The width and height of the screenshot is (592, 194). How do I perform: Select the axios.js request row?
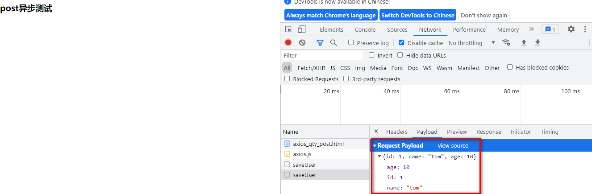325,154
